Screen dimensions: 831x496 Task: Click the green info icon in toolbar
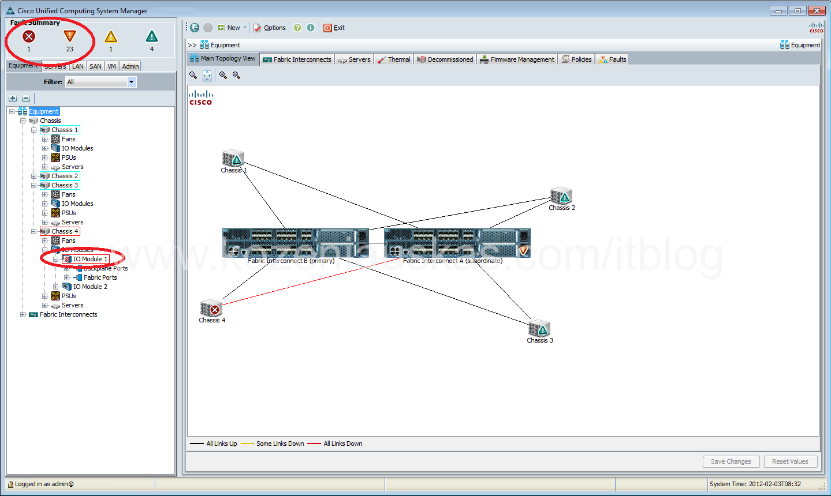pyautogui.click(x=311, y=28)
